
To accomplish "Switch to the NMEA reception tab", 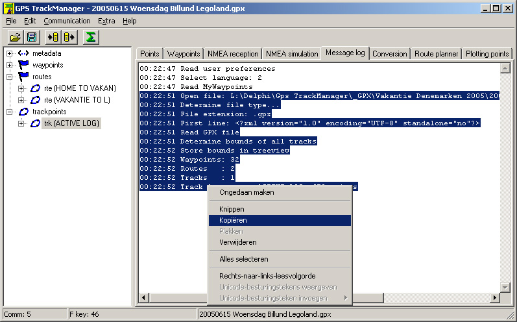I will pyautogui.click(x=232, y=54).
